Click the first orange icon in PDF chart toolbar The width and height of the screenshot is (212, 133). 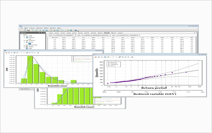click(6, 53)
